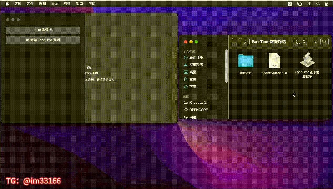Click the 个人收藏 sidebar section header

click(x=189, y=51)
